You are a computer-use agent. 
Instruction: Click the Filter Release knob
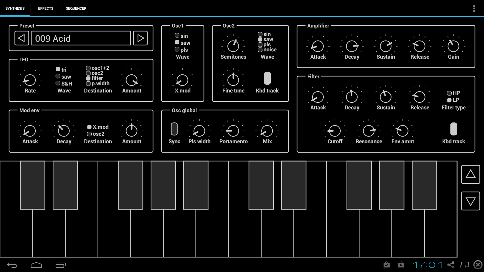pyautogui.click(x=420, y=97)
